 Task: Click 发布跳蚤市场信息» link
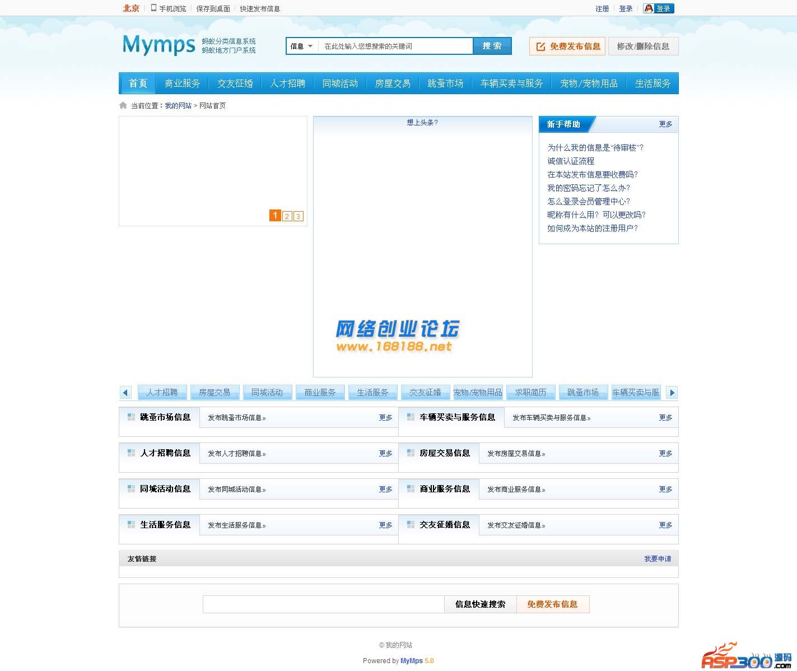pyautogui.click(x=237, y=417)
